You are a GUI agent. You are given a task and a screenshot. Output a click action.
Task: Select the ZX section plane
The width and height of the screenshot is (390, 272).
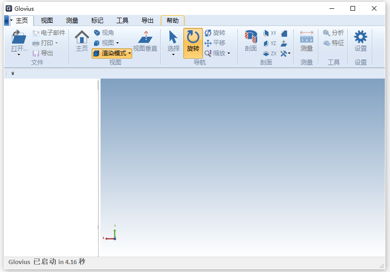[x=270, y=53]
